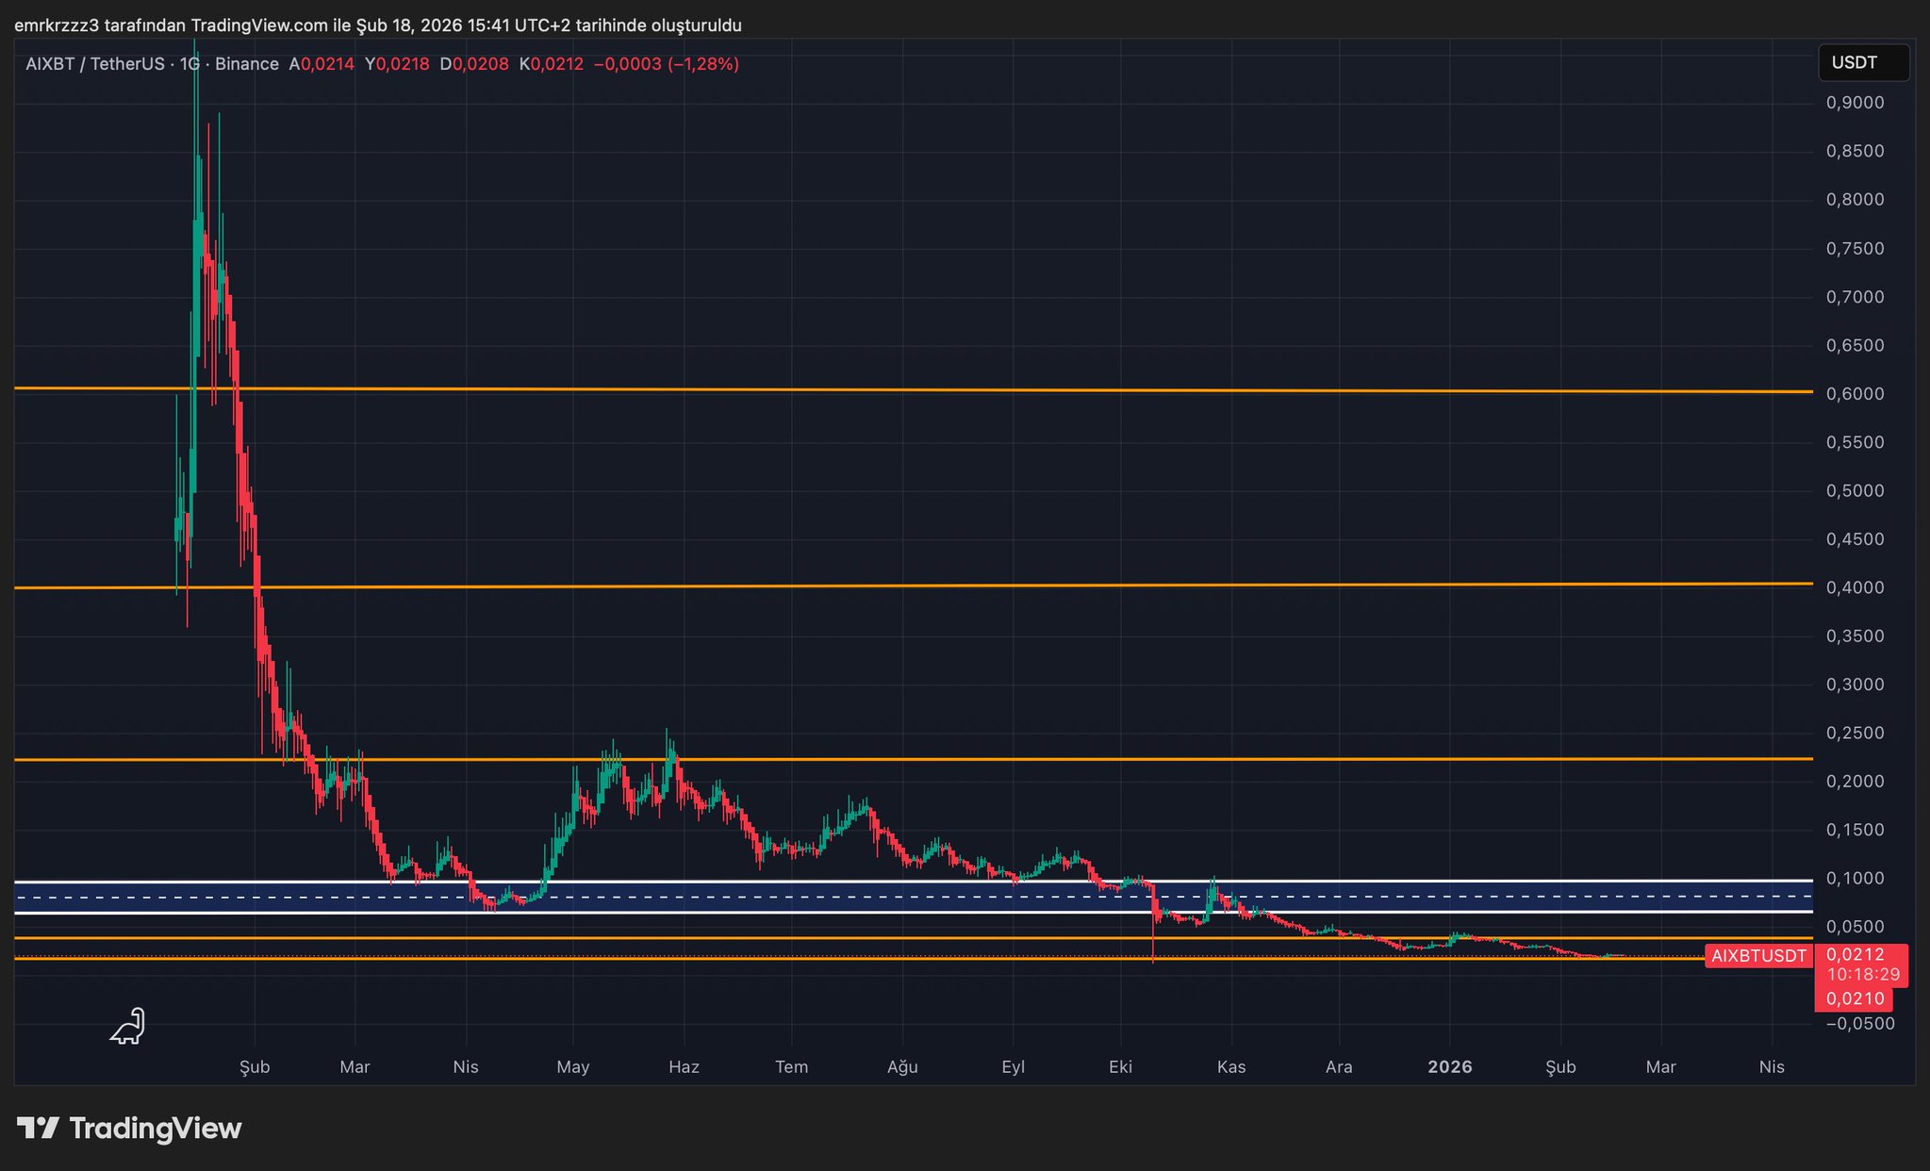The height and width of the screenshot is (1171, 1930).
Task: Click the Eki month on time axis
Action: tap(1120, 1067)
